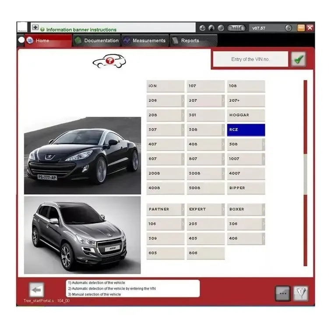Pick the 407 model
Screen dimensions: 331x331
165,144
